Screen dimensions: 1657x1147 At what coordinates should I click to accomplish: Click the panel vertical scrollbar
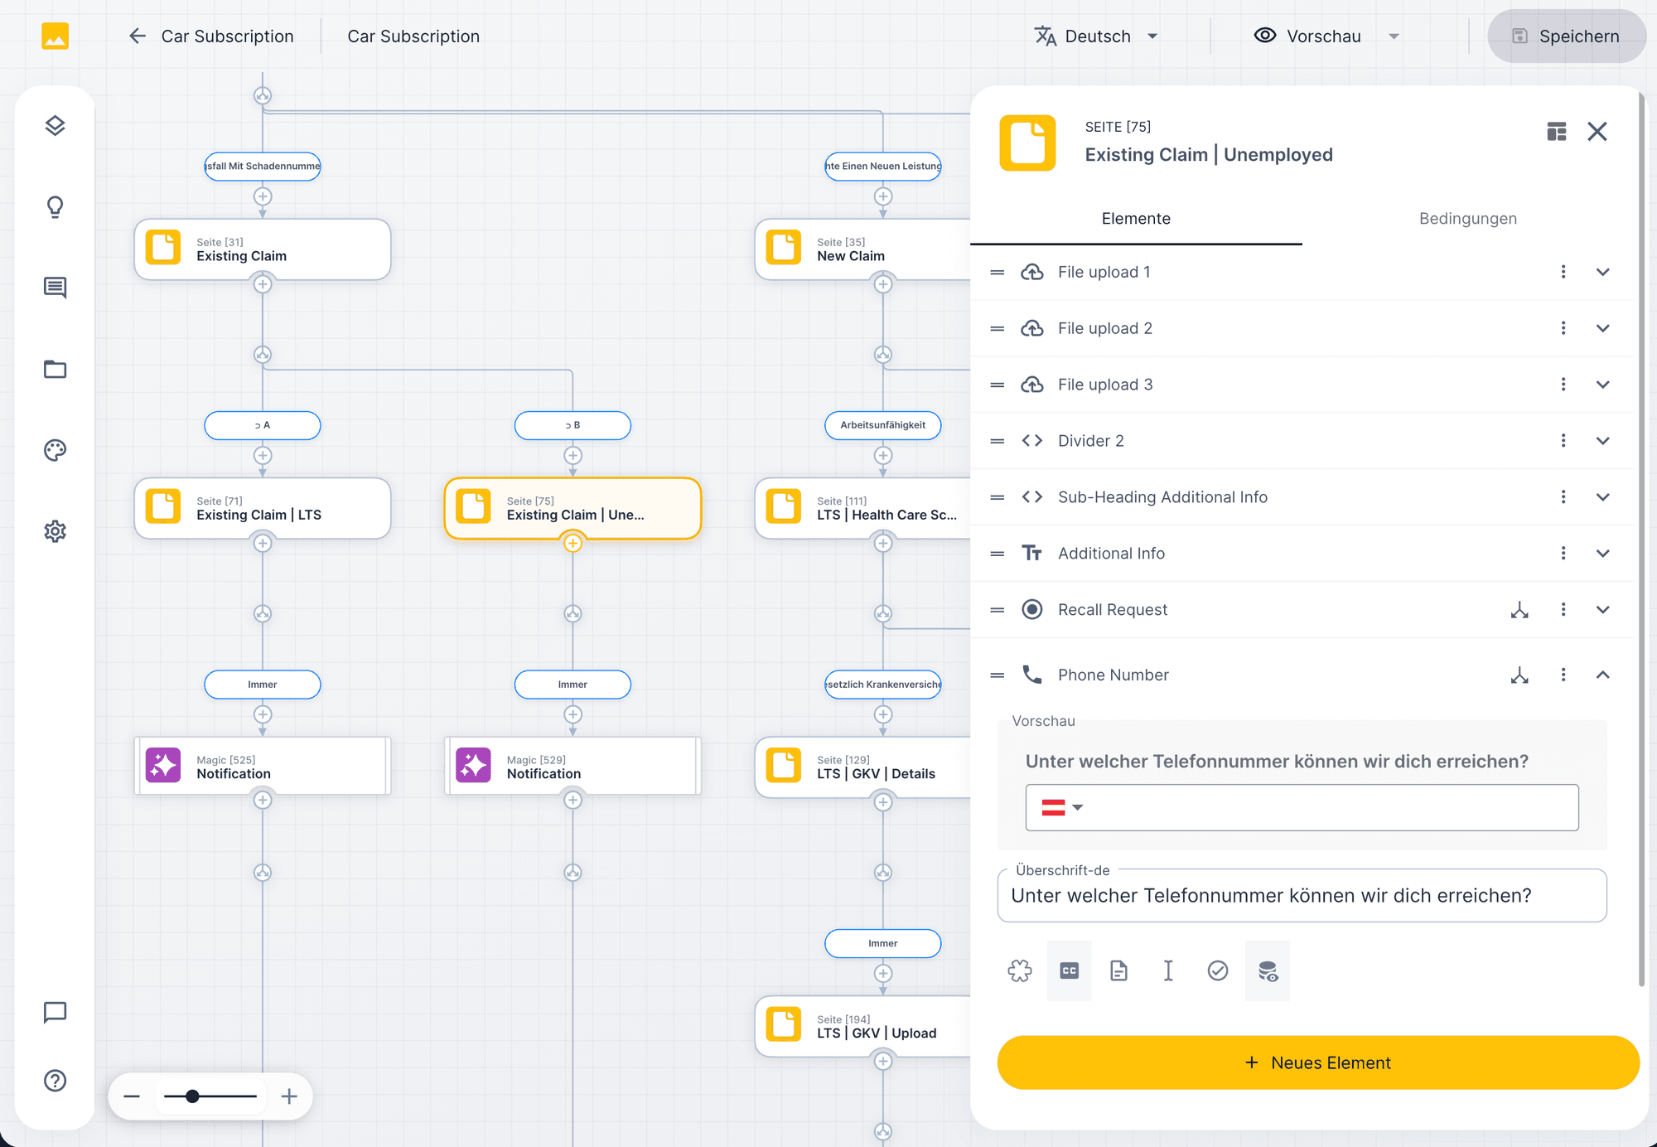pyautogui.click(x=1641, y=539)
